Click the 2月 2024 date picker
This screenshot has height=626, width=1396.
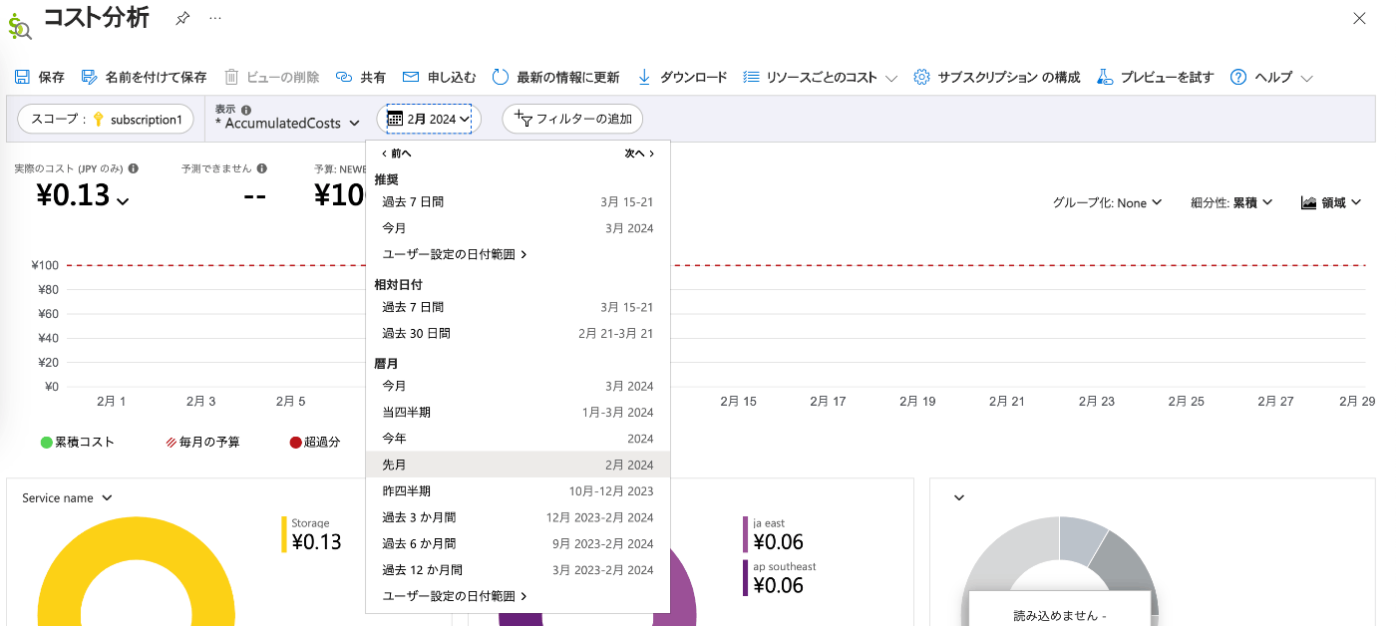(x=429, y=119)
